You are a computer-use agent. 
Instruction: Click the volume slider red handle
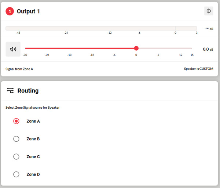tap(136, 48)
